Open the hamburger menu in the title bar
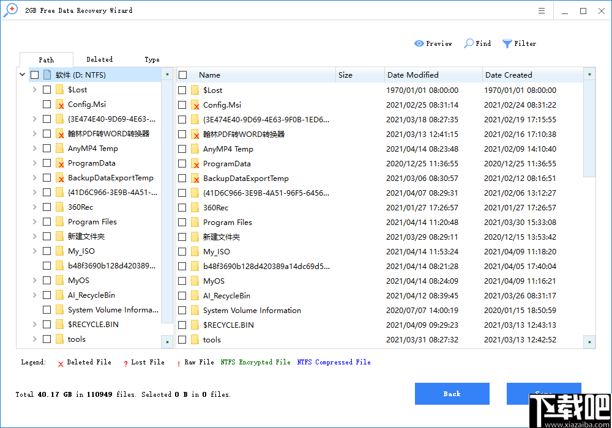Image resolution: width=612 pixels, height=428 pixels. (x=541, y=10)
